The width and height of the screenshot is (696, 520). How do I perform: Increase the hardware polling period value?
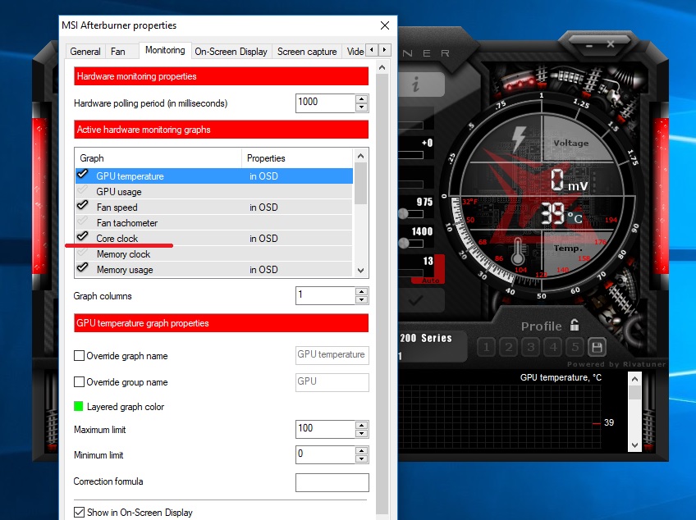362,99
